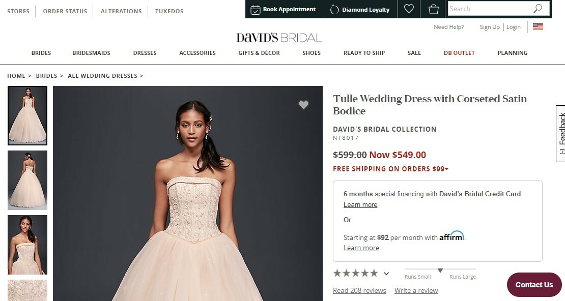
Task: Open the shopping bag icon
Action: (433, 9)
